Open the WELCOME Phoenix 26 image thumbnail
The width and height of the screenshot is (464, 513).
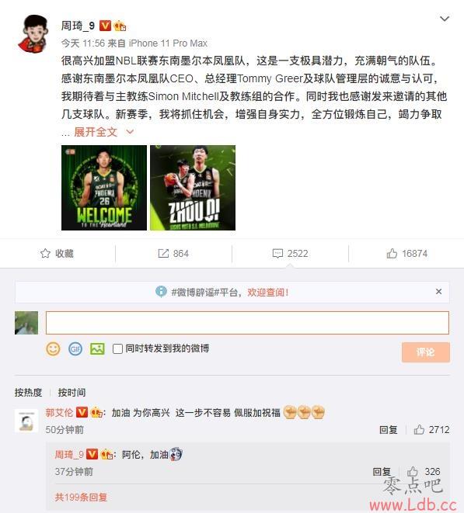pyautogui.click(x=104, y=188)
